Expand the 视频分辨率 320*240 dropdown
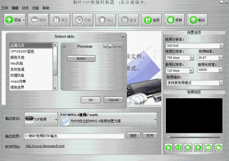Screen dimensions: 229x161 pos(222,46)
